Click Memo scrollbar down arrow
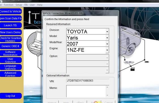The width and height of the screenshot is (159, 103). (x=107, y=95)
